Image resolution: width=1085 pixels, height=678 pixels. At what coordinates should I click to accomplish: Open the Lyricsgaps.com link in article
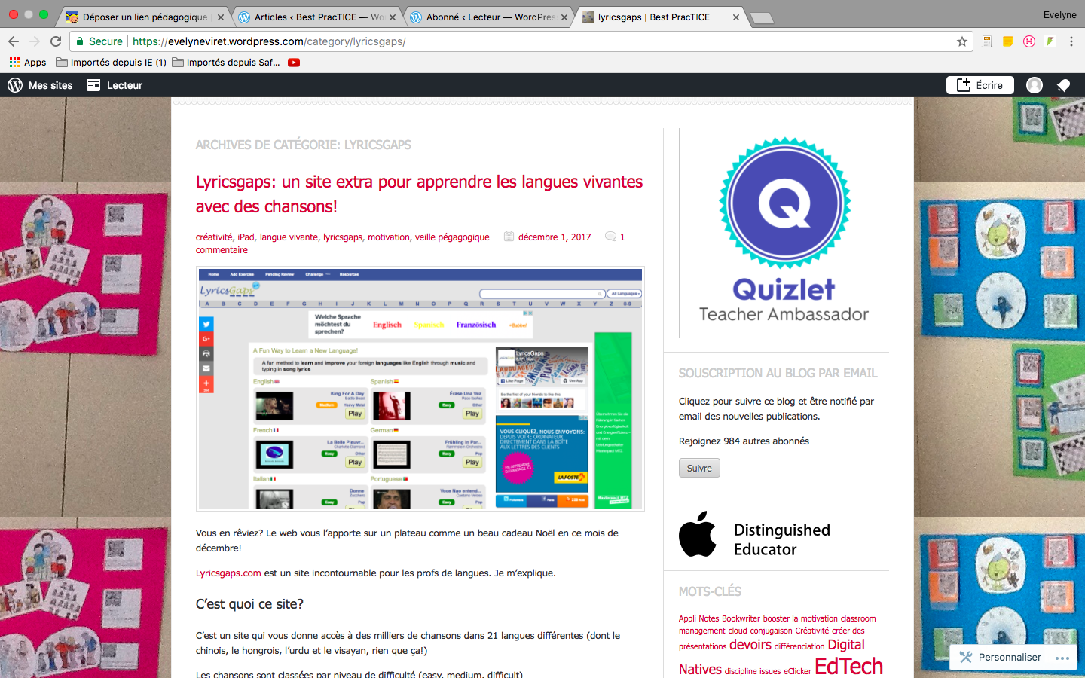click(x=228, y=573)
